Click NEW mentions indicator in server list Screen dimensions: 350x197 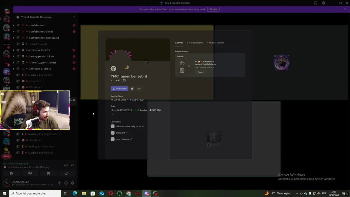[x=7, y=157]
